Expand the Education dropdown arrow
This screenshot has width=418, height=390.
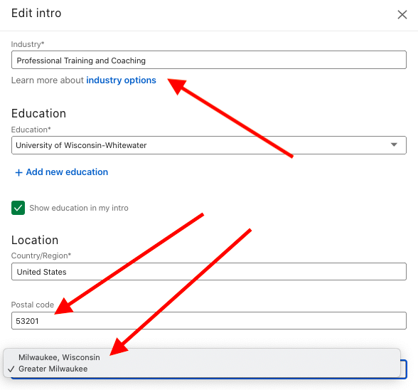pos(394,144)
